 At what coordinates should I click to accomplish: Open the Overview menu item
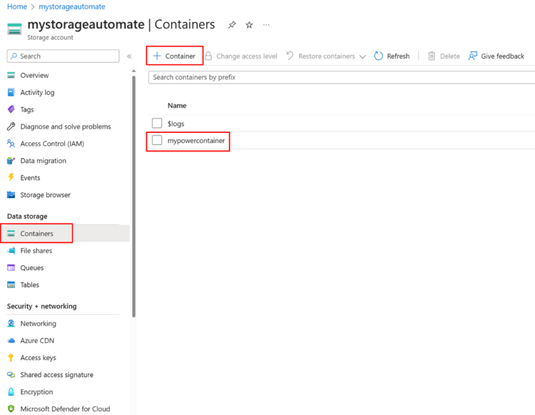tap(34, 75)
